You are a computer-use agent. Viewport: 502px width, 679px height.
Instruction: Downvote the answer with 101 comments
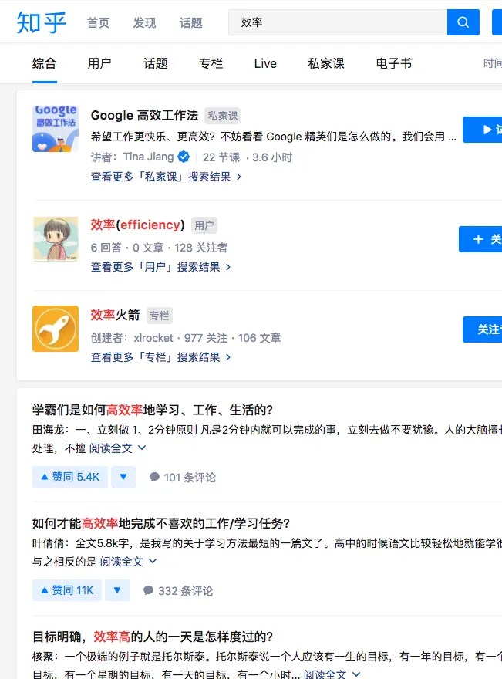(123, 477)
